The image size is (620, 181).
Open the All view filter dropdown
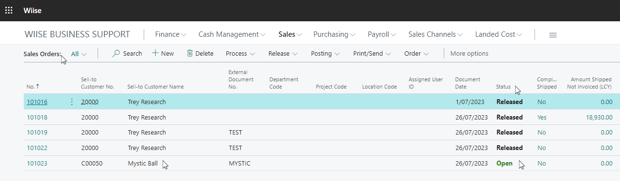(x=79, y=54)
